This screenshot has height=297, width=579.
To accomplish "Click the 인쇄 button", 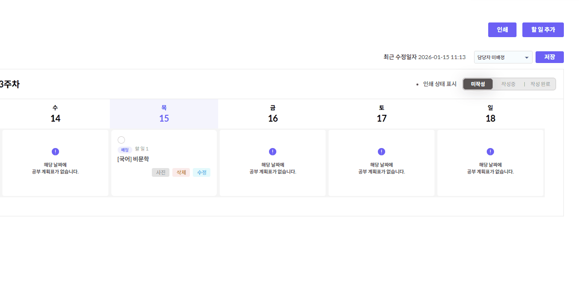I will click(x=502, y=30).
